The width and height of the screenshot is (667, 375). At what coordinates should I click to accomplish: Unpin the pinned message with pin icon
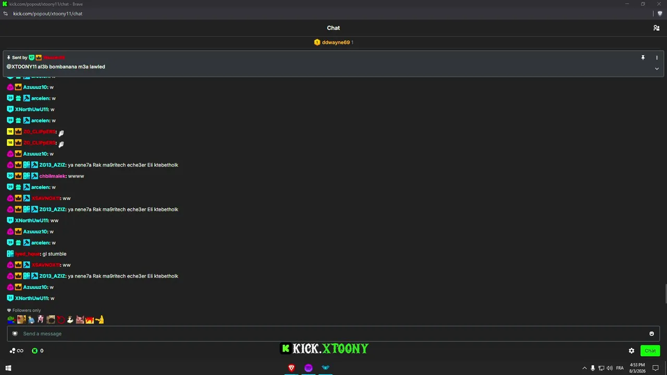[643, 58]
